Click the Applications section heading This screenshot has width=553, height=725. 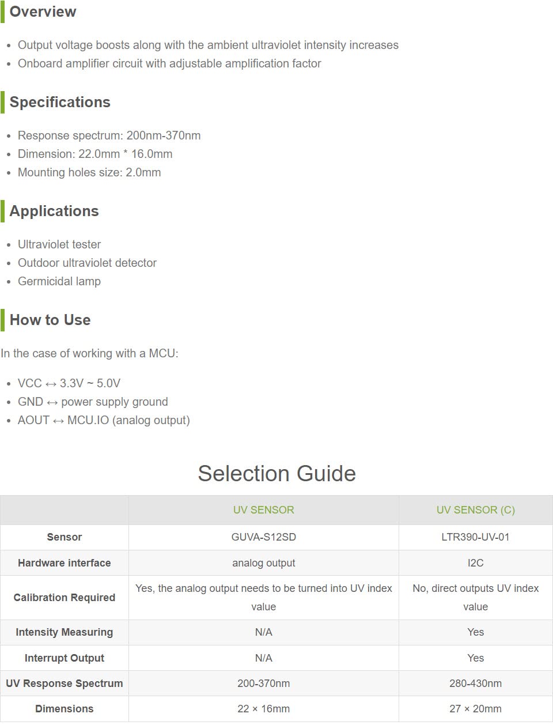tap(54, 211)
